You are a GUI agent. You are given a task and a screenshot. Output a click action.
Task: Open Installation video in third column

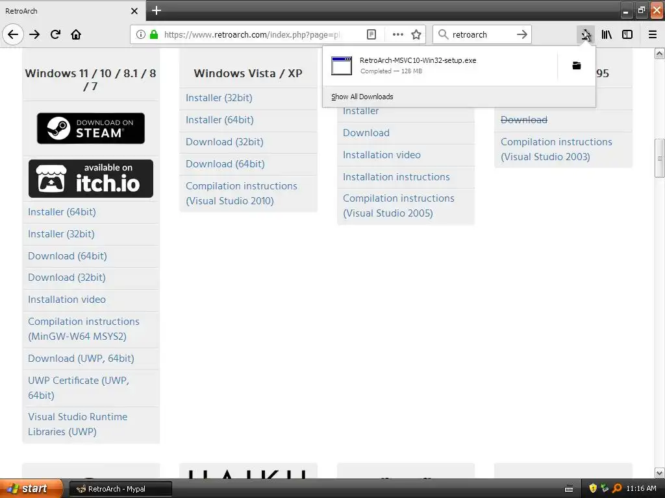[382, 155]
